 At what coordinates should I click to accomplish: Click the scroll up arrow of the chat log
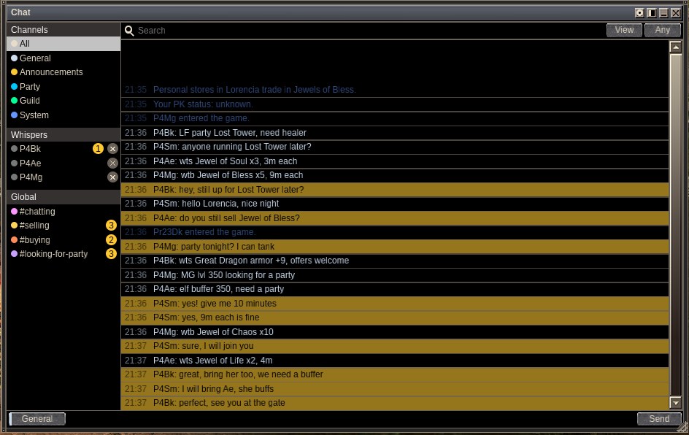click(x=675, y=47)
